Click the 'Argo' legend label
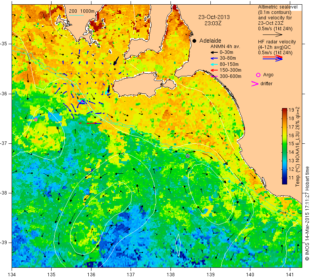This screenshot has height=279, width=310. pos(268,75)
